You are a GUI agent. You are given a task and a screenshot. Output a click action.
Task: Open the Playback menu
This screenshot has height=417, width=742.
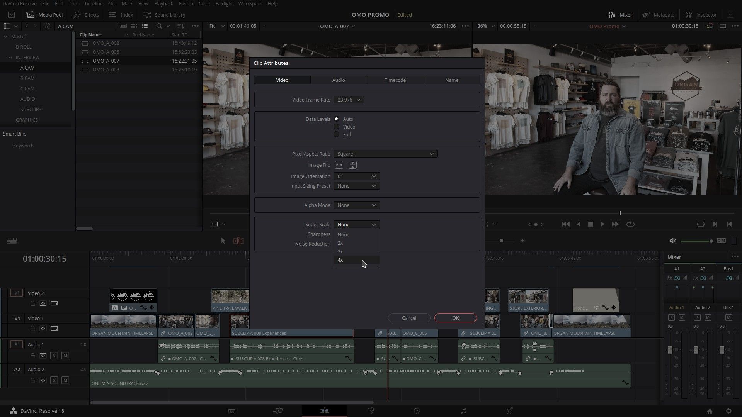(163, 3)
